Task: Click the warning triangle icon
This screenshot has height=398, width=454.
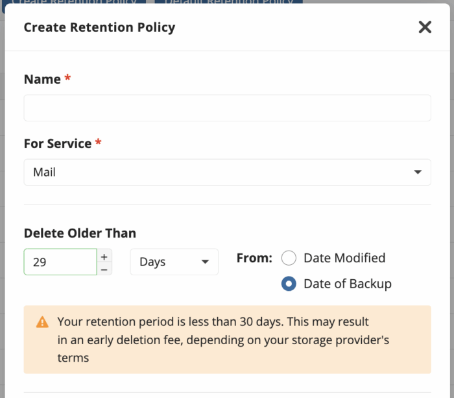Action: click(42, 322)
